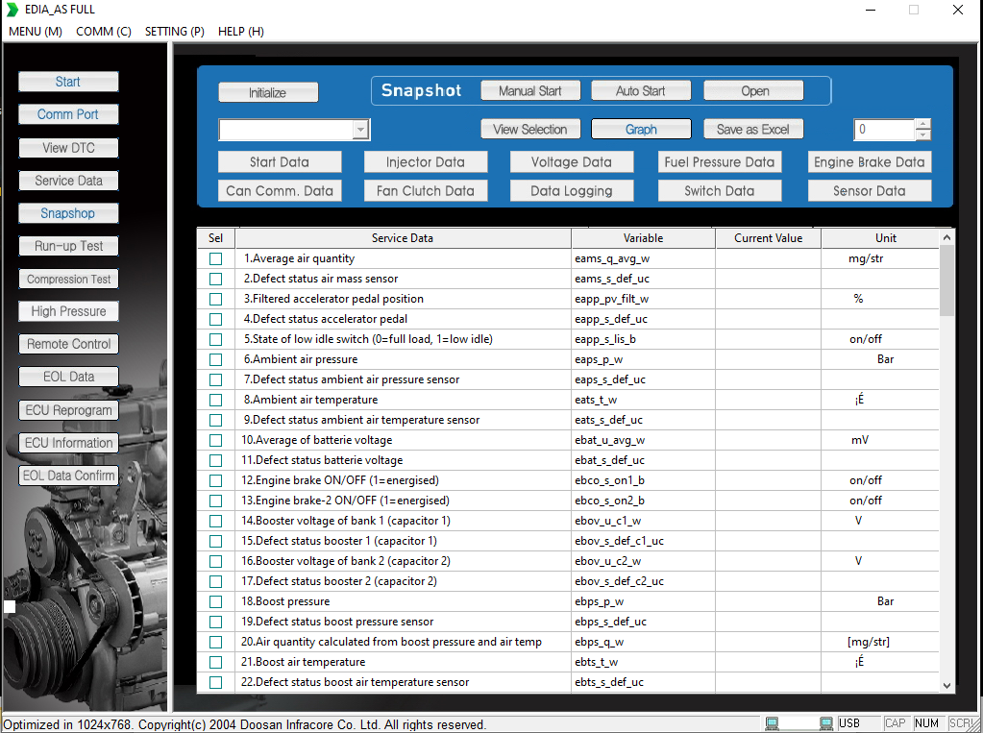Open the HELP (H) menu
The width and height of the screenshot is (983, 733).
click(x=241, y=32)
